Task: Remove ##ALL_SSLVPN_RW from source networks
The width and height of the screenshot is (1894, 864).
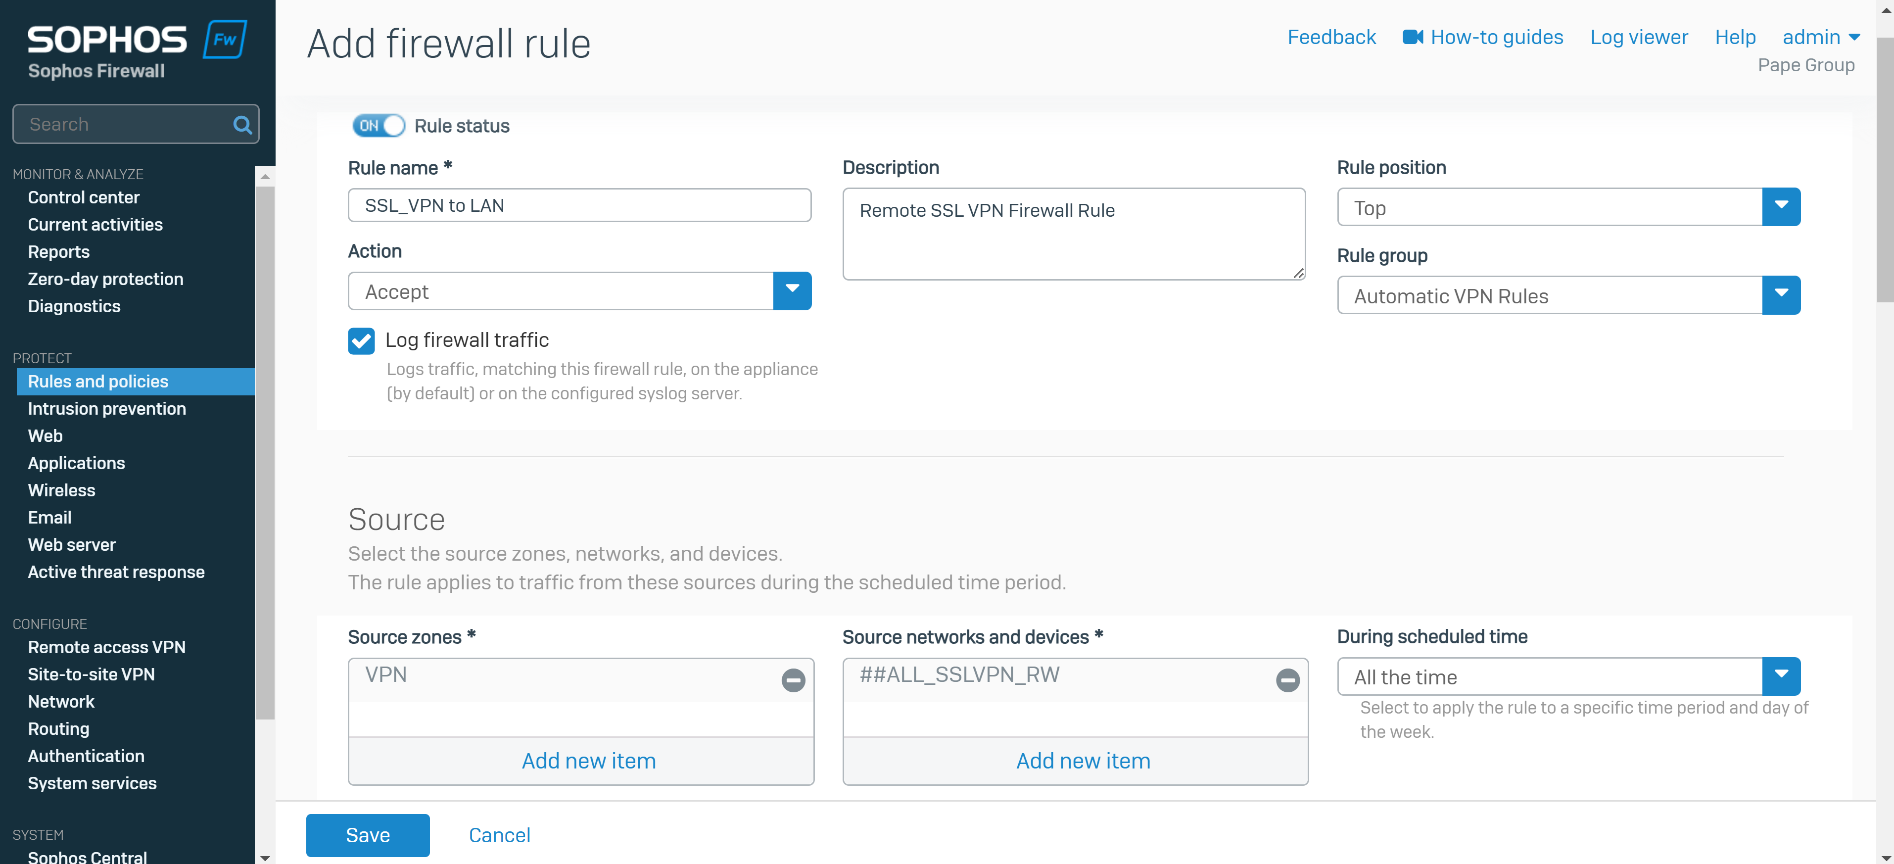Action: (1287, 680)
